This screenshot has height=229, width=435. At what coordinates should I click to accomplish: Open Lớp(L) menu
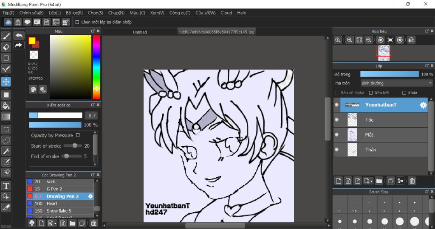tap(55, 13)
